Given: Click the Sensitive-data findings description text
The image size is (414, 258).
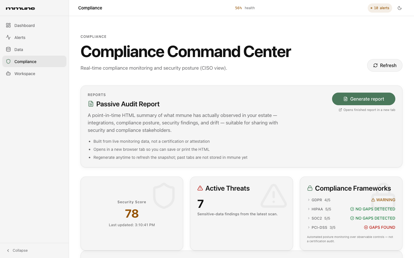Looking at the screenshot, I should [237, 214].
